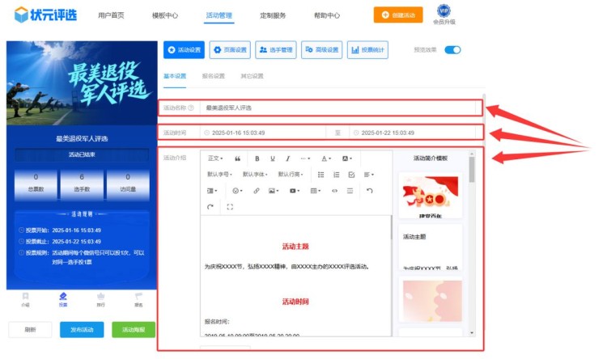Insert a blockquote with the quote icon
607x359 pixels.
point(237,158)
